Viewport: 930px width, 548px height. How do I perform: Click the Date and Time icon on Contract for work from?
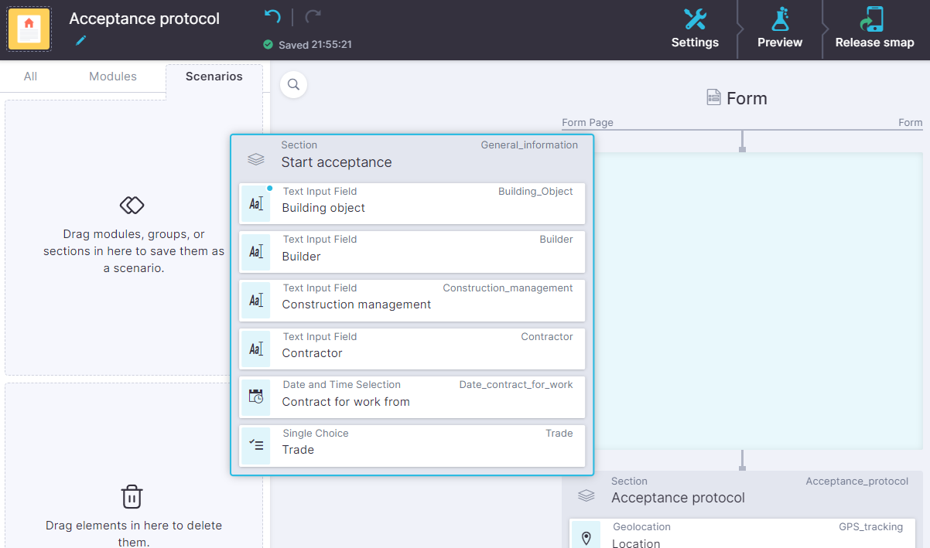255,397
